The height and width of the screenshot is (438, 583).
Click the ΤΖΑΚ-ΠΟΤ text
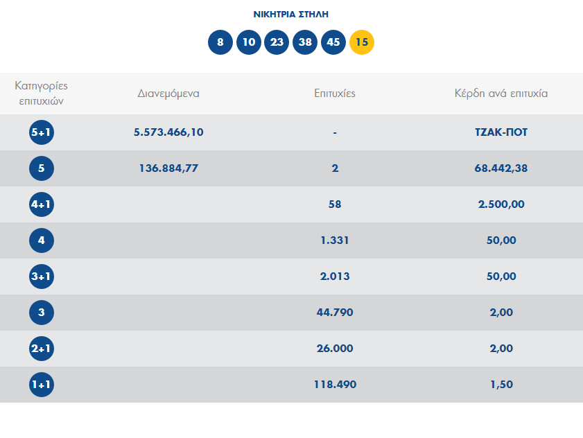(501, 132)
